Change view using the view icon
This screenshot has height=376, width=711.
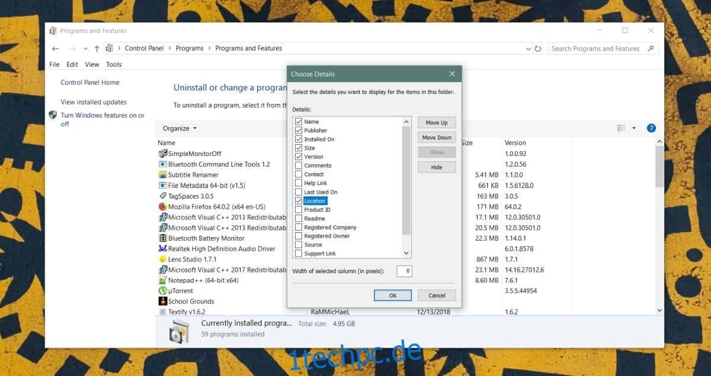coord(622,128)
